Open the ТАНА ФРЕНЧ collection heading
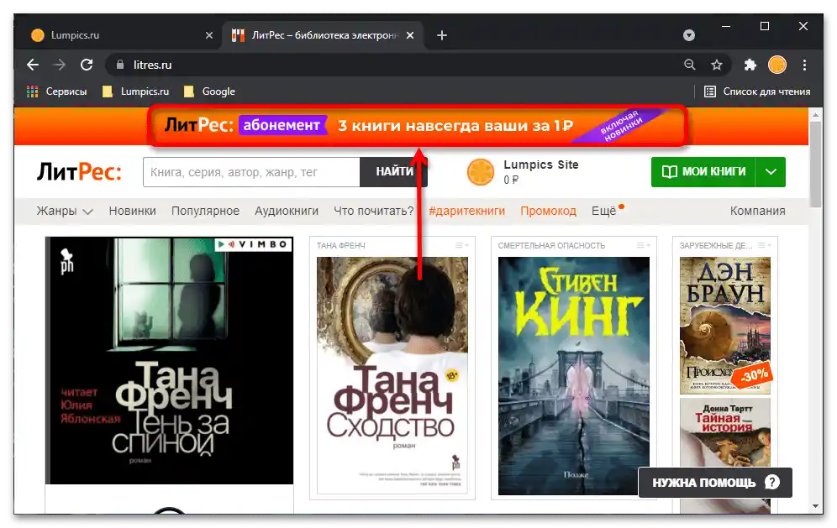Viewport: 837px width, 528px height. click(x=340, y=246)
